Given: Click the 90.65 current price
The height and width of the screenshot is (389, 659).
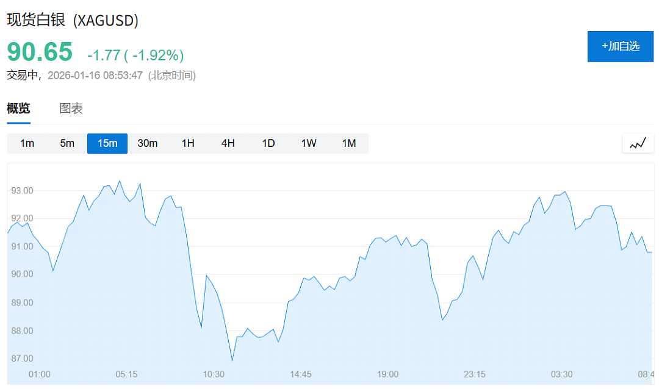Looking at the screenshot, I should 40,52.
